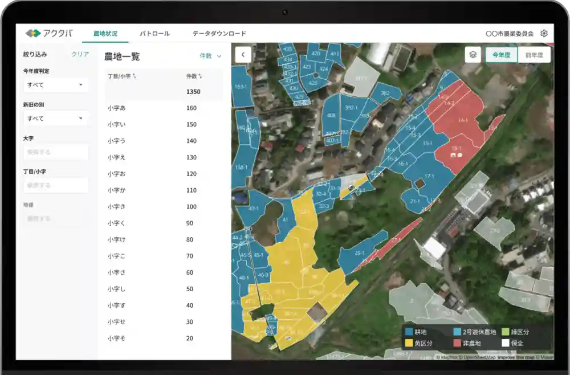Viewport: 570px width, 375px height.
Task: Select the 農地状況 tab
Action: tap(105, 34)
